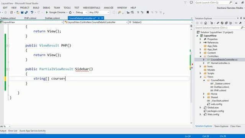Switch to the _Sidebar.cshtml editor tab

(8, 18)
